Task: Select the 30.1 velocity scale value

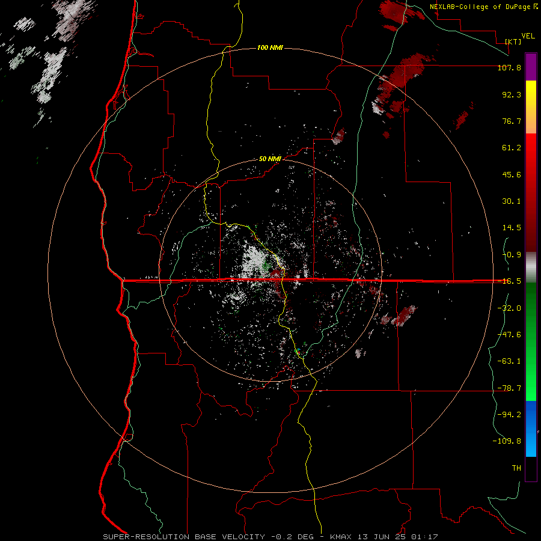Action: coord(512,201)
